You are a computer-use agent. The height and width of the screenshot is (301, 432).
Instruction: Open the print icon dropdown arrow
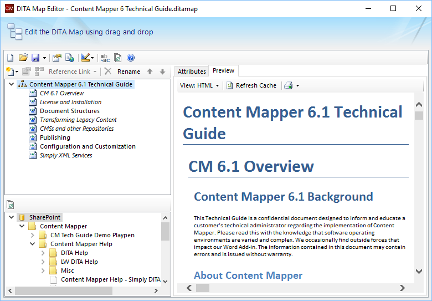297,85
